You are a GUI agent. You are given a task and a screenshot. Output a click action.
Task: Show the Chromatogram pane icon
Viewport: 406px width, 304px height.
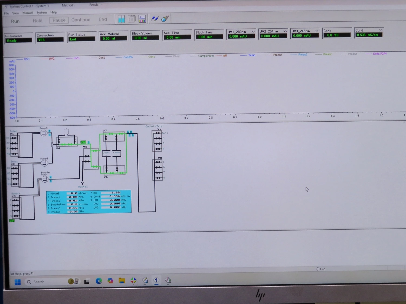pos(142,19)
